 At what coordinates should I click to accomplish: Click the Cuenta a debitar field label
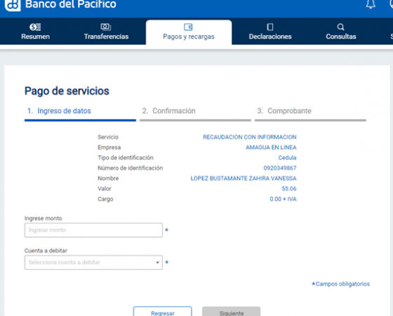point(46,251)
